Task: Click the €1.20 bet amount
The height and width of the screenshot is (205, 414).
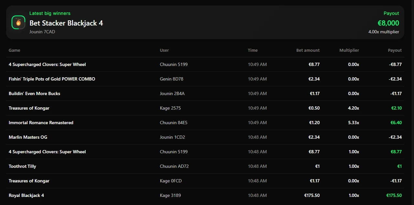Action: (314, 123)
